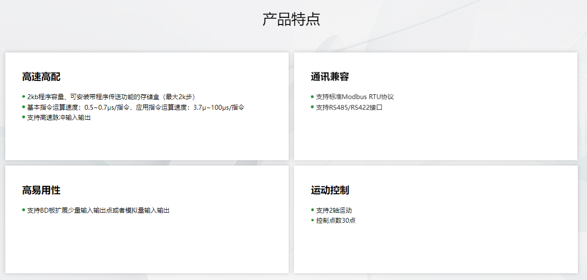The width and height of the screenshot is (587, 280).
Task: Click green bullet before RS485/RS422 line
Action: (312, 107)
